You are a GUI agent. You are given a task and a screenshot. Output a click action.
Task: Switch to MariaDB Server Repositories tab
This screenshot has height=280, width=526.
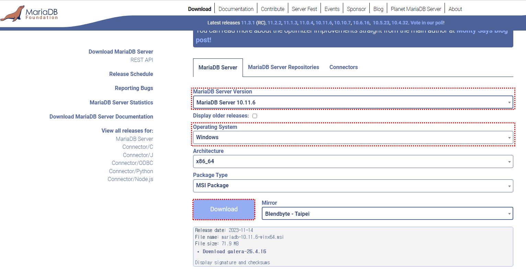(283, 67)
